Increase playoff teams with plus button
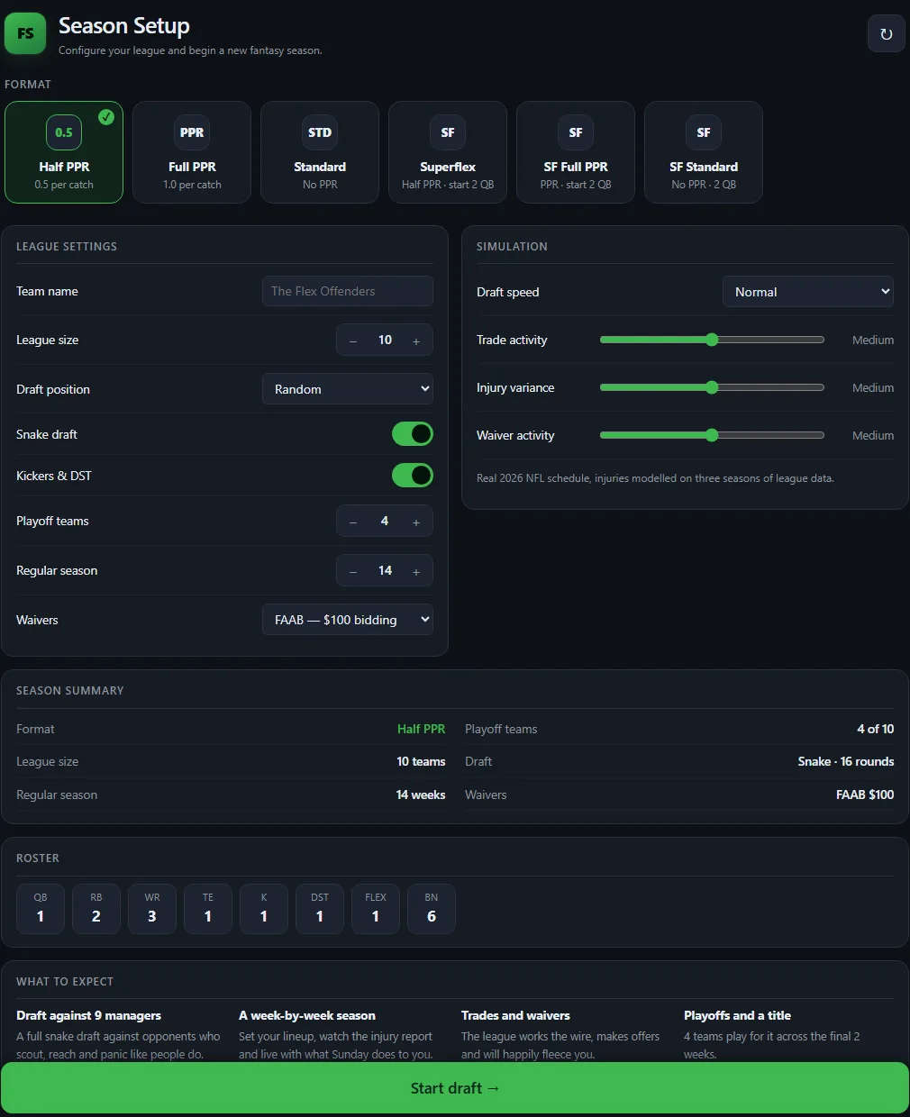 point(416,522)
